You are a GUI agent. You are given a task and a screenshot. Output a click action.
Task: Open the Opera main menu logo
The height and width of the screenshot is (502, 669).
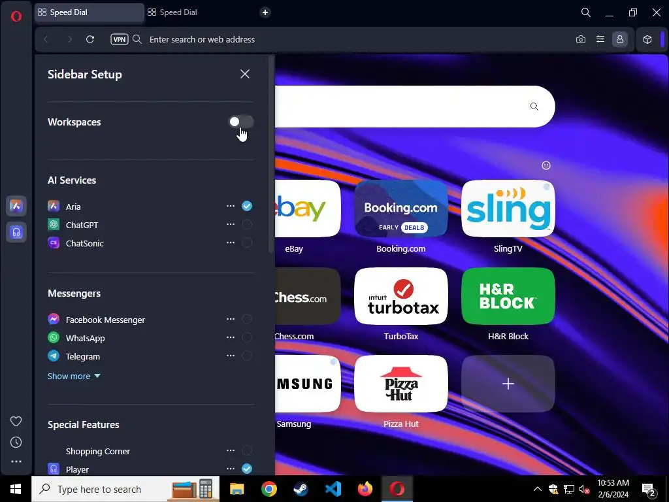(x=16, y=16)
